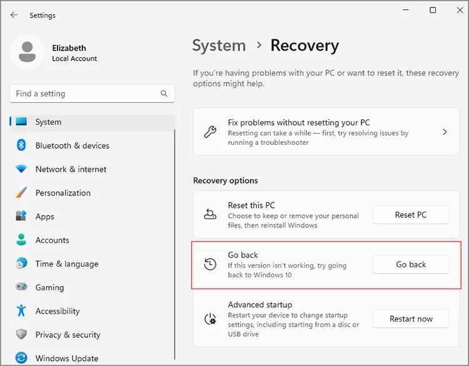This screenshot has height=366, width=469.
Task: Open the System category
Action: coord(92,122)
